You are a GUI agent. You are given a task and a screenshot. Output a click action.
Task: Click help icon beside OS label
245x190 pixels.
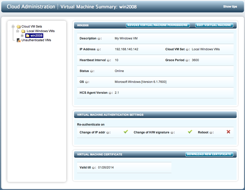pos(86,82)
